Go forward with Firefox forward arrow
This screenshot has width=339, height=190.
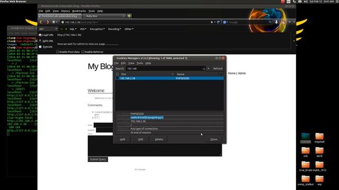click(x=48, y=22)
